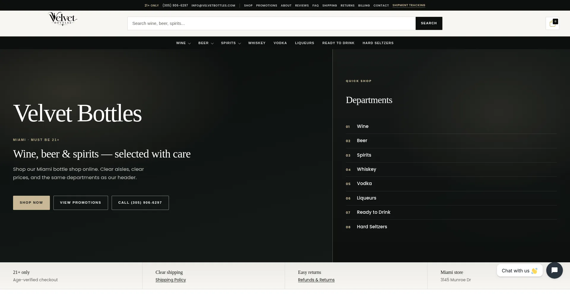The height and width of the screenshot is (294, 570).
Task: Open Vodka in the category nav bar
Action: [280, 43]
